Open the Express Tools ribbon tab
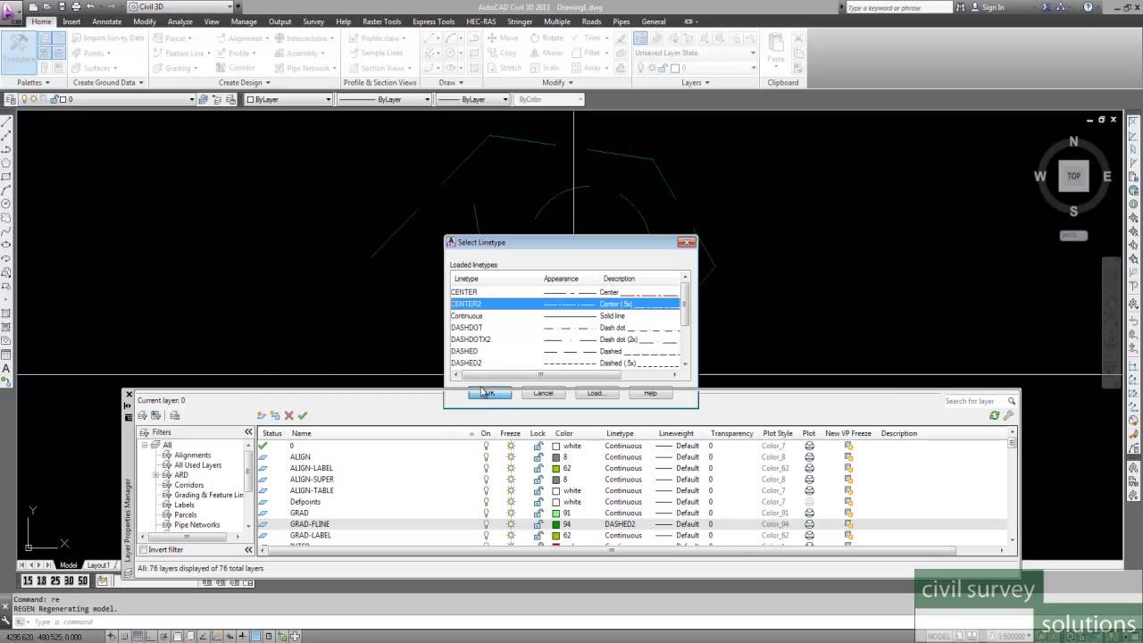 (433, 21)
